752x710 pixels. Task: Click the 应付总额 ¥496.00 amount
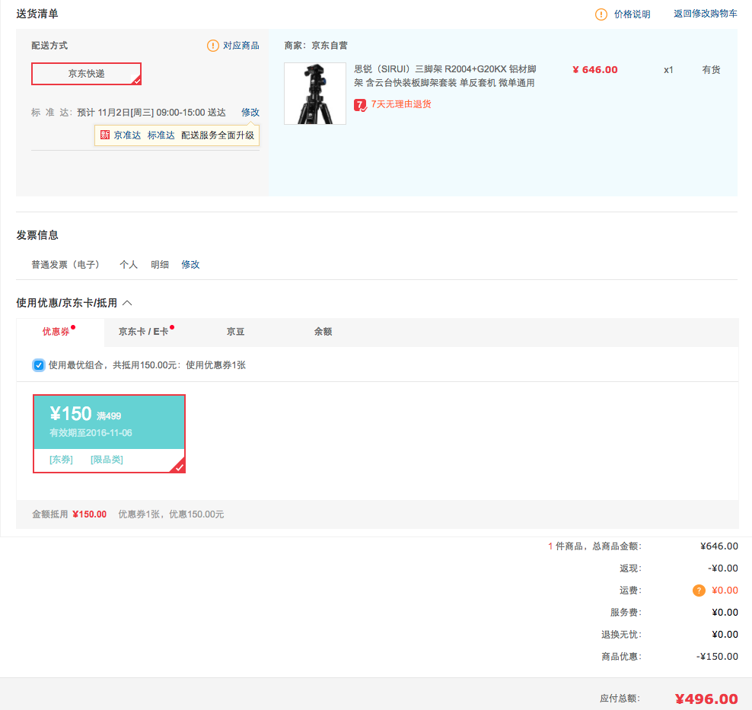pyautogui.click(x=706, y=699)
